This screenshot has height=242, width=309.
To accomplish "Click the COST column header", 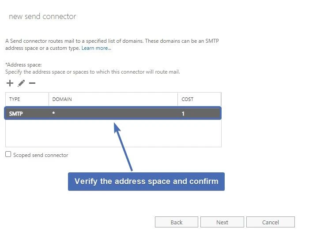I will (x=188, y=99).
